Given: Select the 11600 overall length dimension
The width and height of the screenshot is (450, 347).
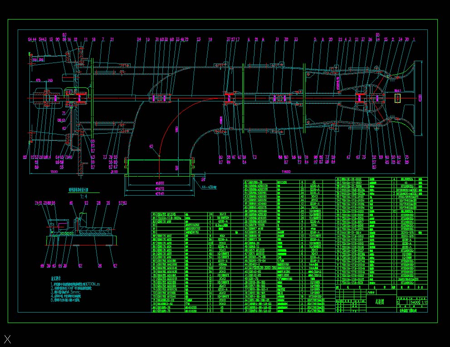Looking at the screenshot, I should [x=286, y=172].
